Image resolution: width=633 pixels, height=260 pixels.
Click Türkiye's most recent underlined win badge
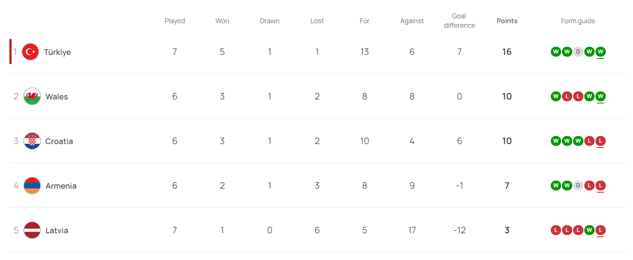[x=600, y=52]
